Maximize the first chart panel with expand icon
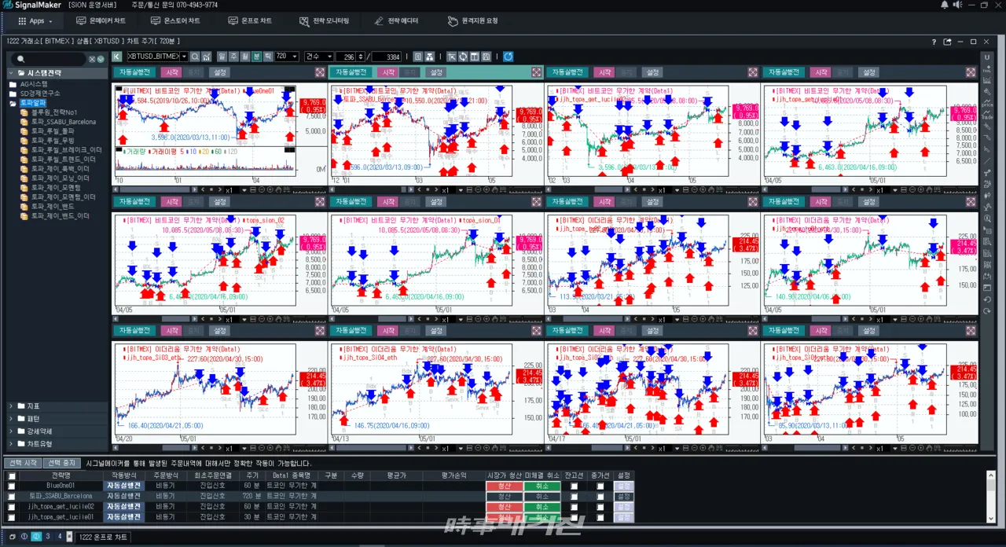1006x547 pixels. point(320,72)
